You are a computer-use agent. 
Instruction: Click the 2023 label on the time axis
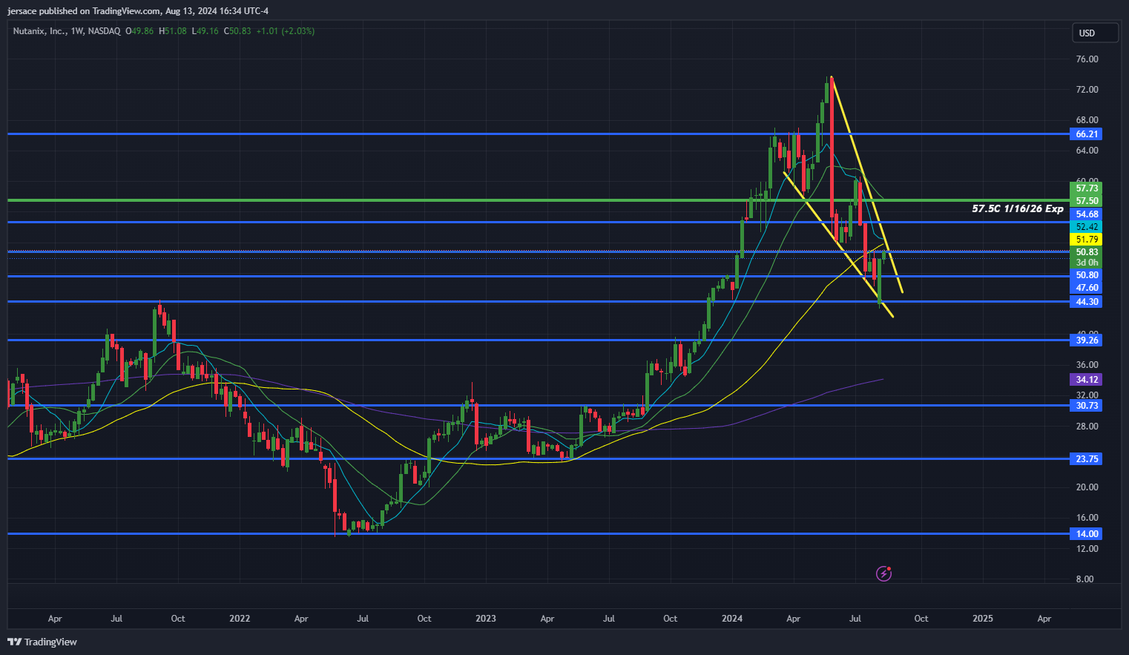[x=486, y=619]
